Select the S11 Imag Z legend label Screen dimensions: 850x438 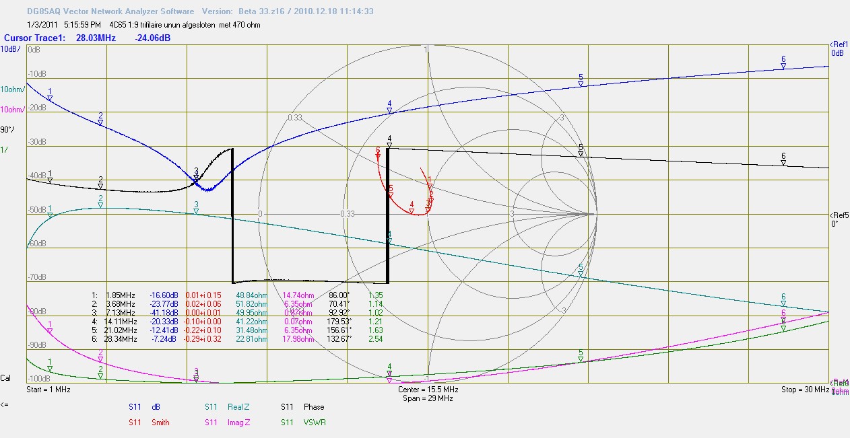pos(227,423)
